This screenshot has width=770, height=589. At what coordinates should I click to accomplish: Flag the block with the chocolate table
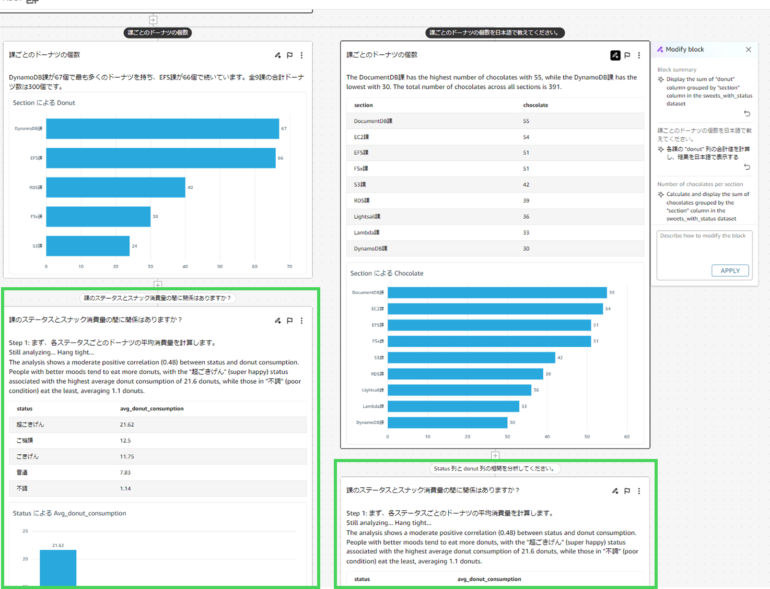627,55
